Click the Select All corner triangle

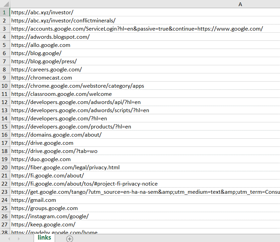pyautogui.click(x=6, y=4)
